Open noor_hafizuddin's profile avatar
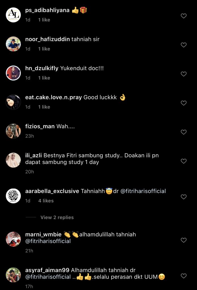 click(13, 44)
